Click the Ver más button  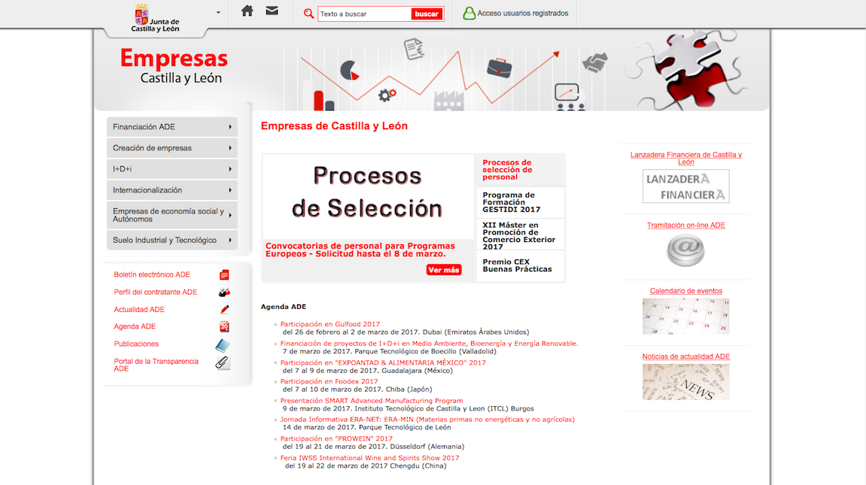[443, 270]
